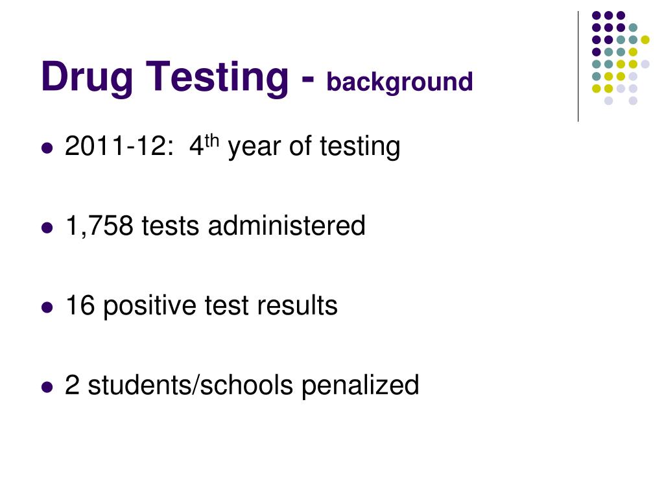Click the dash in the slide title

click(x=308, y=80)
